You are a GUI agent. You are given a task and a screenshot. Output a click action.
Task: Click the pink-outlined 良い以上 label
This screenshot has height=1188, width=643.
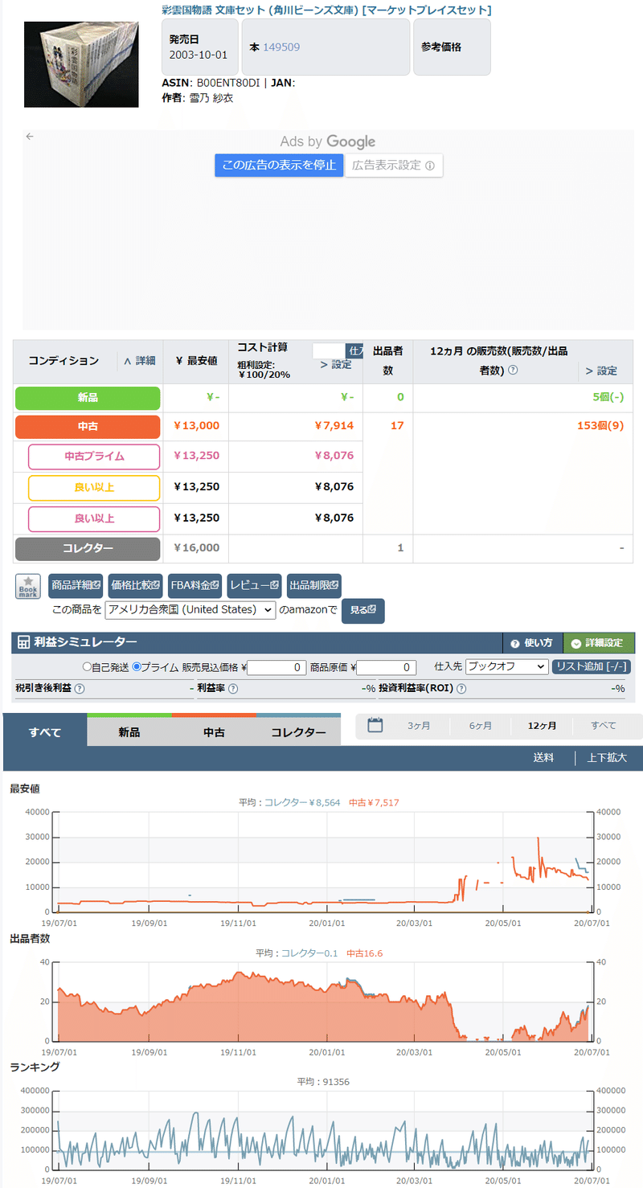(x=95, y=519)
